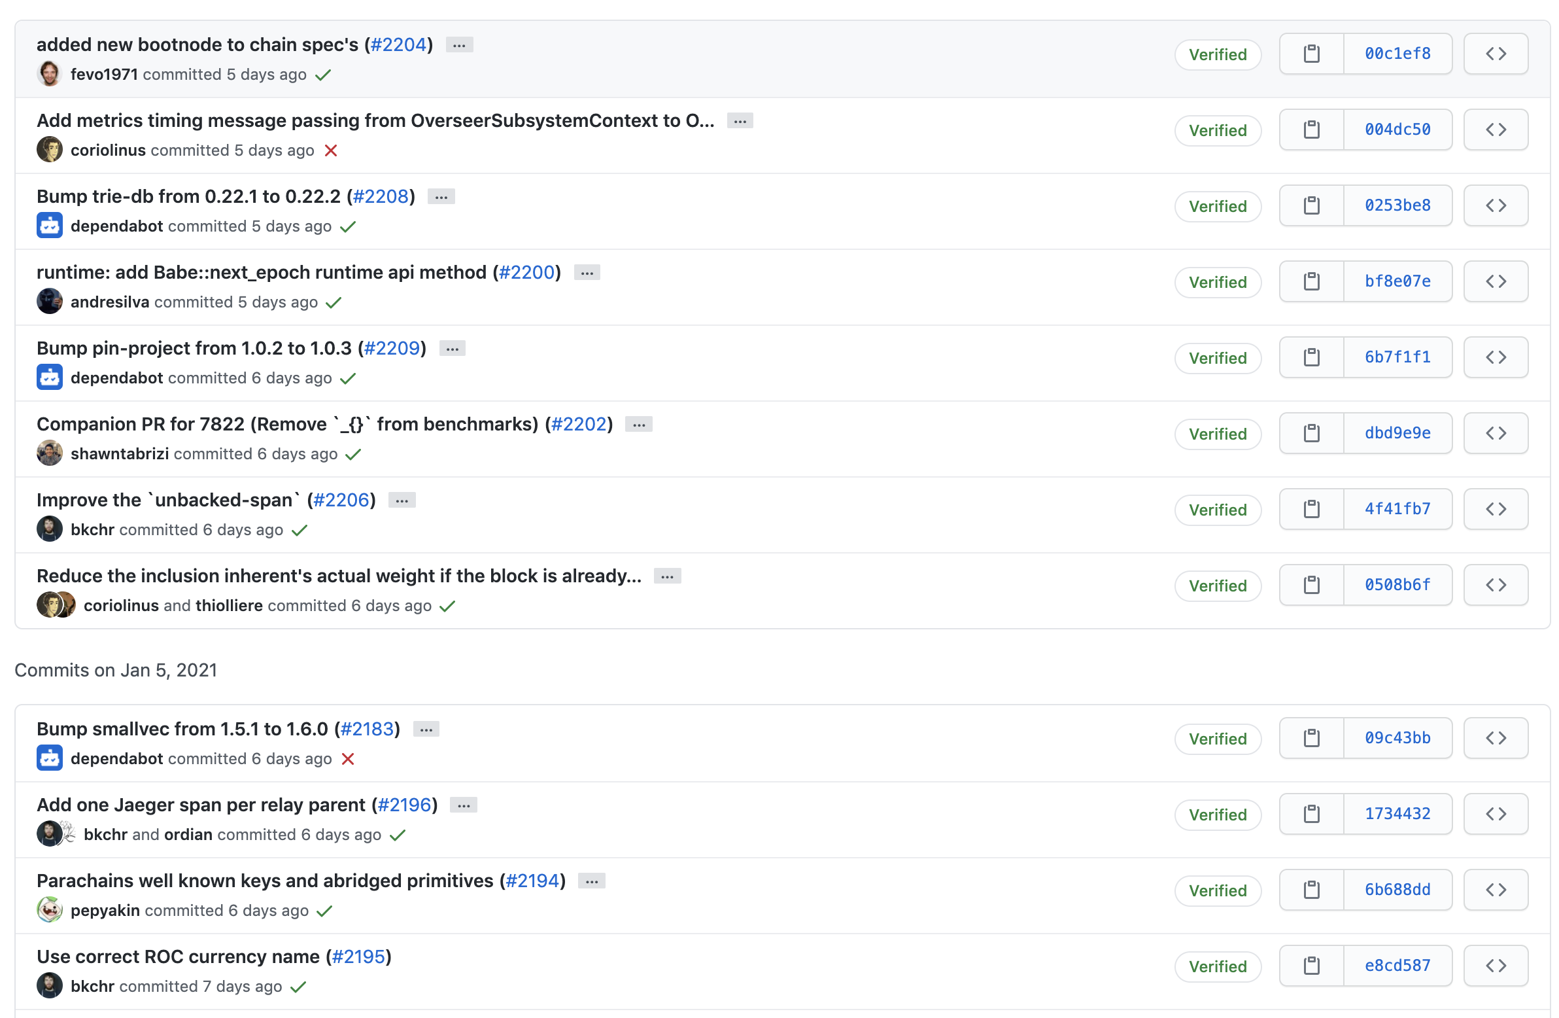The image size is (1559, 1018).
Task: Click the failed status on the smallvec bump commit
Action: click(x=348, y=759)
